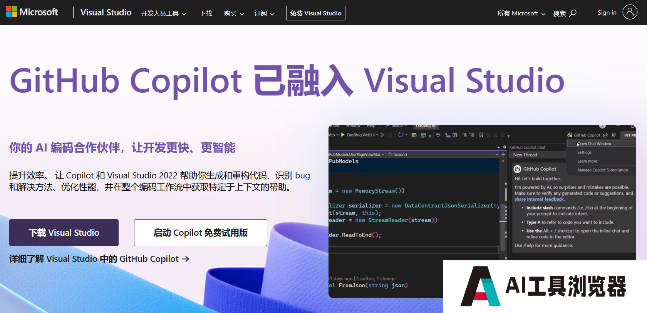647x313 pixels.
Task: Click the '1 author, 1 change' CodeLens text
Action: point(376,278)
